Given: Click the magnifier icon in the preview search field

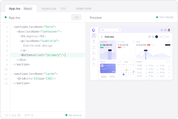Looking at the screenshot, I should (119, 30).
